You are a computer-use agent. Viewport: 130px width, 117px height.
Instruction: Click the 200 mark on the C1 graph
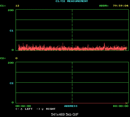pos(11,10)
